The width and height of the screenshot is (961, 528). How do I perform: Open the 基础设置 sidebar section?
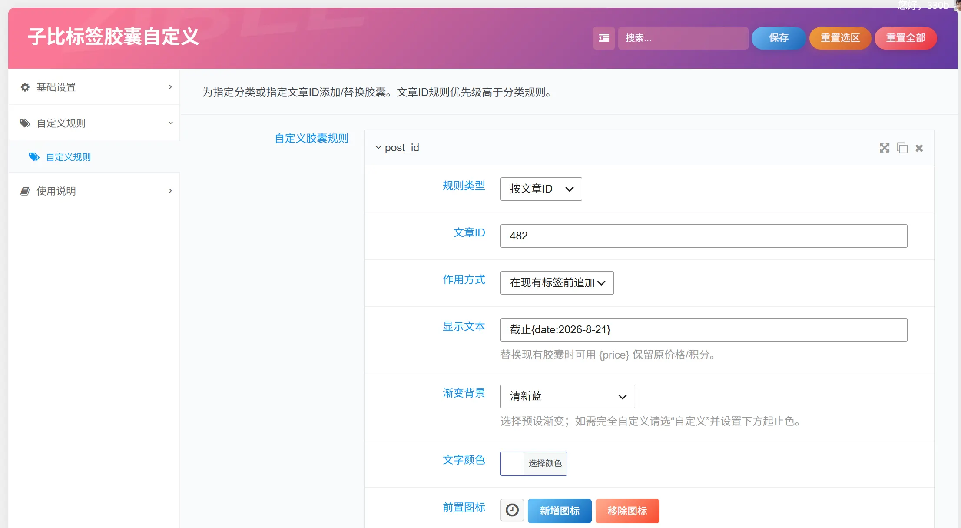coord(94,87)
